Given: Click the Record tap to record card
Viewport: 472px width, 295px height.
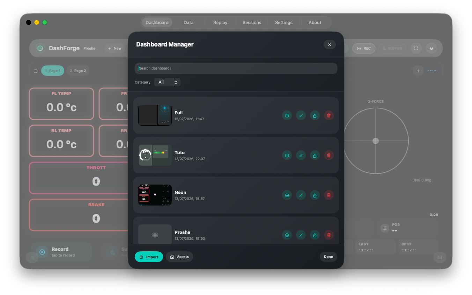Looking at the screenshot, I should tap(61, 252).
